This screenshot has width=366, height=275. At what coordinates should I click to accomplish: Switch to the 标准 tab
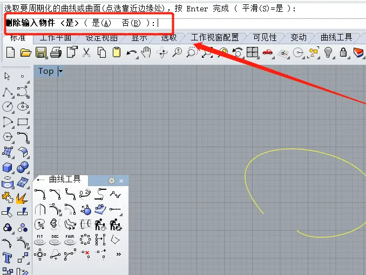pos(18,38)
